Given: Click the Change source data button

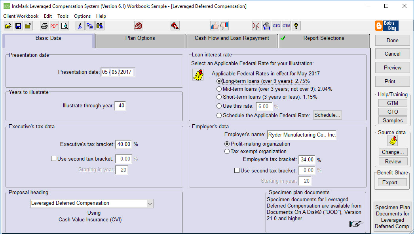Looking at the screenshot, I should click(392, 152).
